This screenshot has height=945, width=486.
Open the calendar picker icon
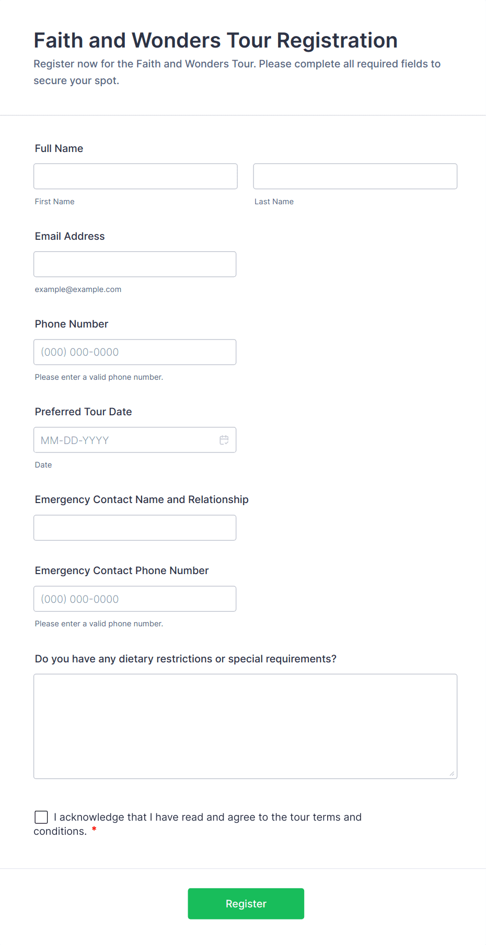224,440
